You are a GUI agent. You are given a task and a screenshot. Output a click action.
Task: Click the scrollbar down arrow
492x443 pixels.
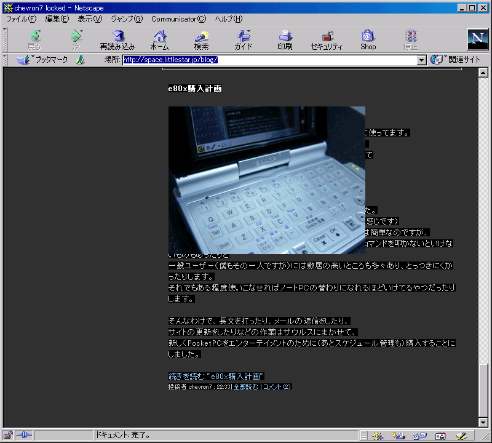coord(483,422)
